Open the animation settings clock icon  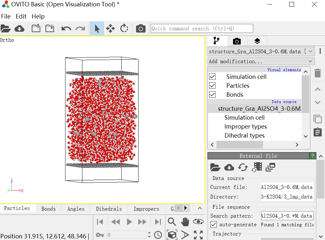point(158,235)
